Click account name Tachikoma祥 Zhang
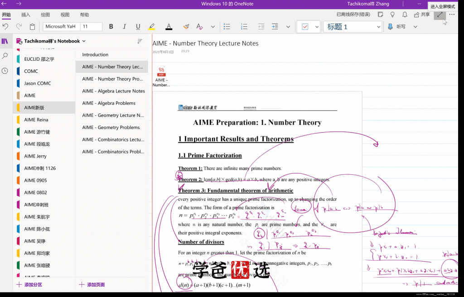464x297 pixels. click(368, 4)
